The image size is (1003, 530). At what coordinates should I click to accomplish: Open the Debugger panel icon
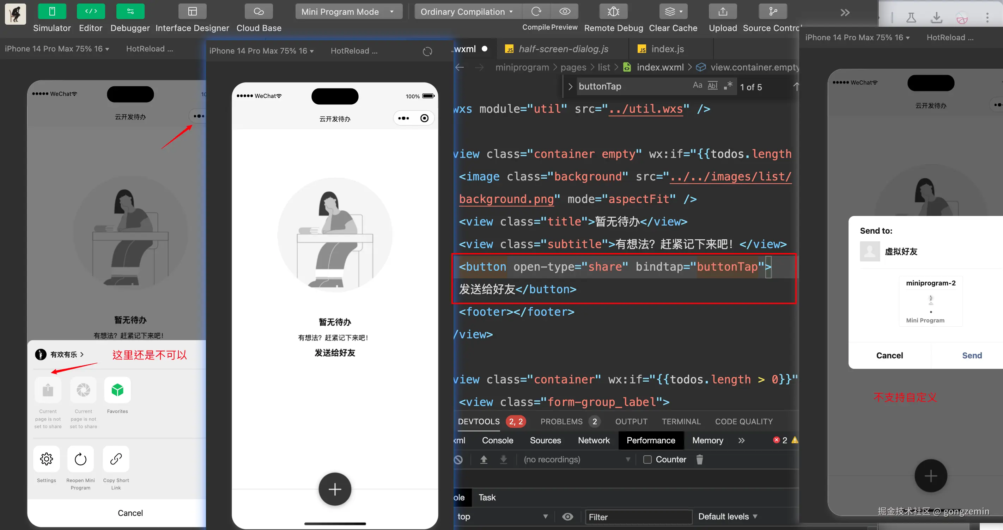[x=130, y=11]
